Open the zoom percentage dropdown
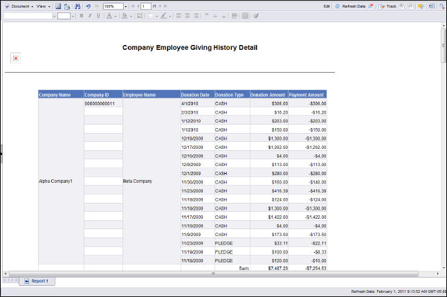The height and width of the screenshot is (297, 447). click(x=127, y=6)
